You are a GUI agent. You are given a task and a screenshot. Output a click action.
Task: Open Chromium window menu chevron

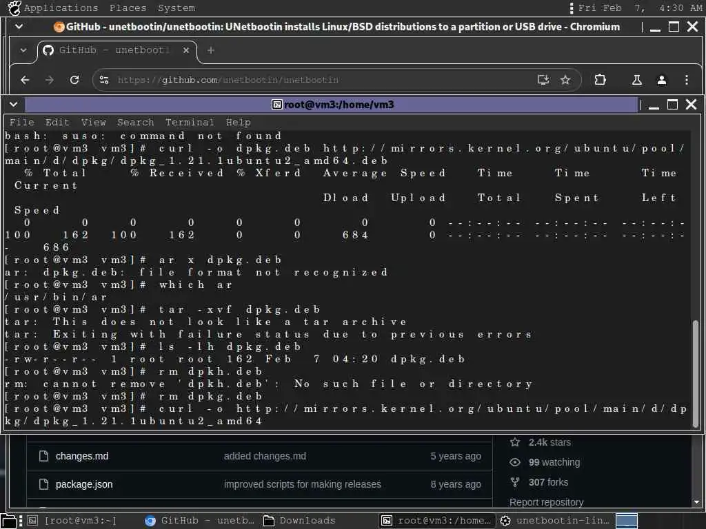(x=19, y=27)
